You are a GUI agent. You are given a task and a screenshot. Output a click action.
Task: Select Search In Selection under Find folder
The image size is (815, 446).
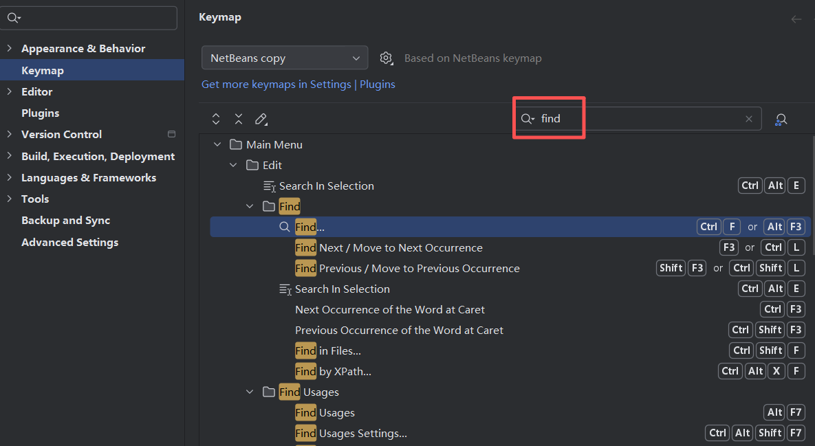tap(342, 289)
